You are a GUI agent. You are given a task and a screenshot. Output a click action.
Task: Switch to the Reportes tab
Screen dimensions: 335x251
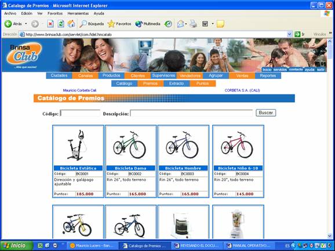pos(268,75)
